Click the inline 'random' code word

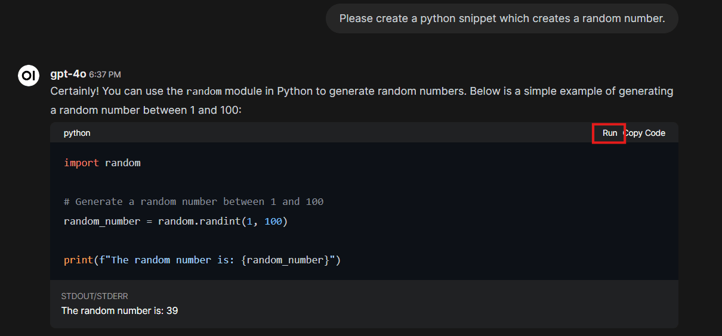(x=203, y=92)
